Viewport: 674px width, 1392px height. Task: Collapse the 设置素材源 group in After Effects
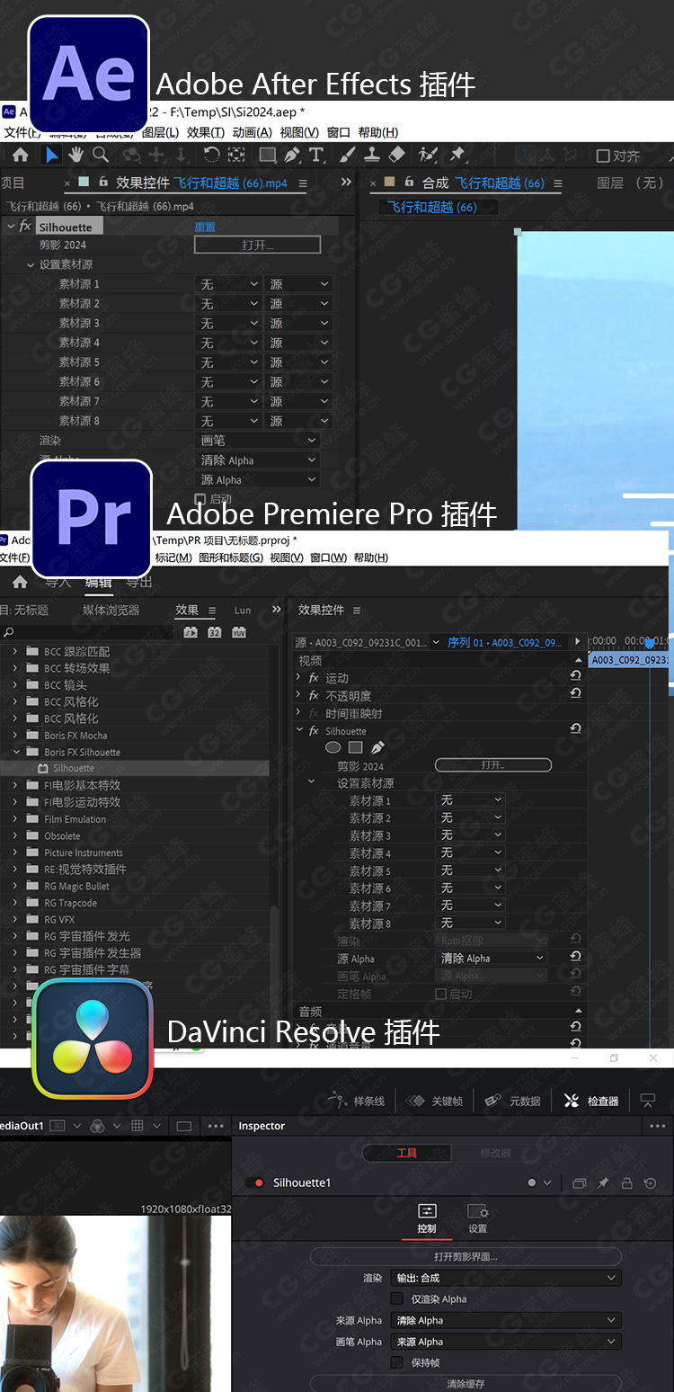(x=31, y=264)
